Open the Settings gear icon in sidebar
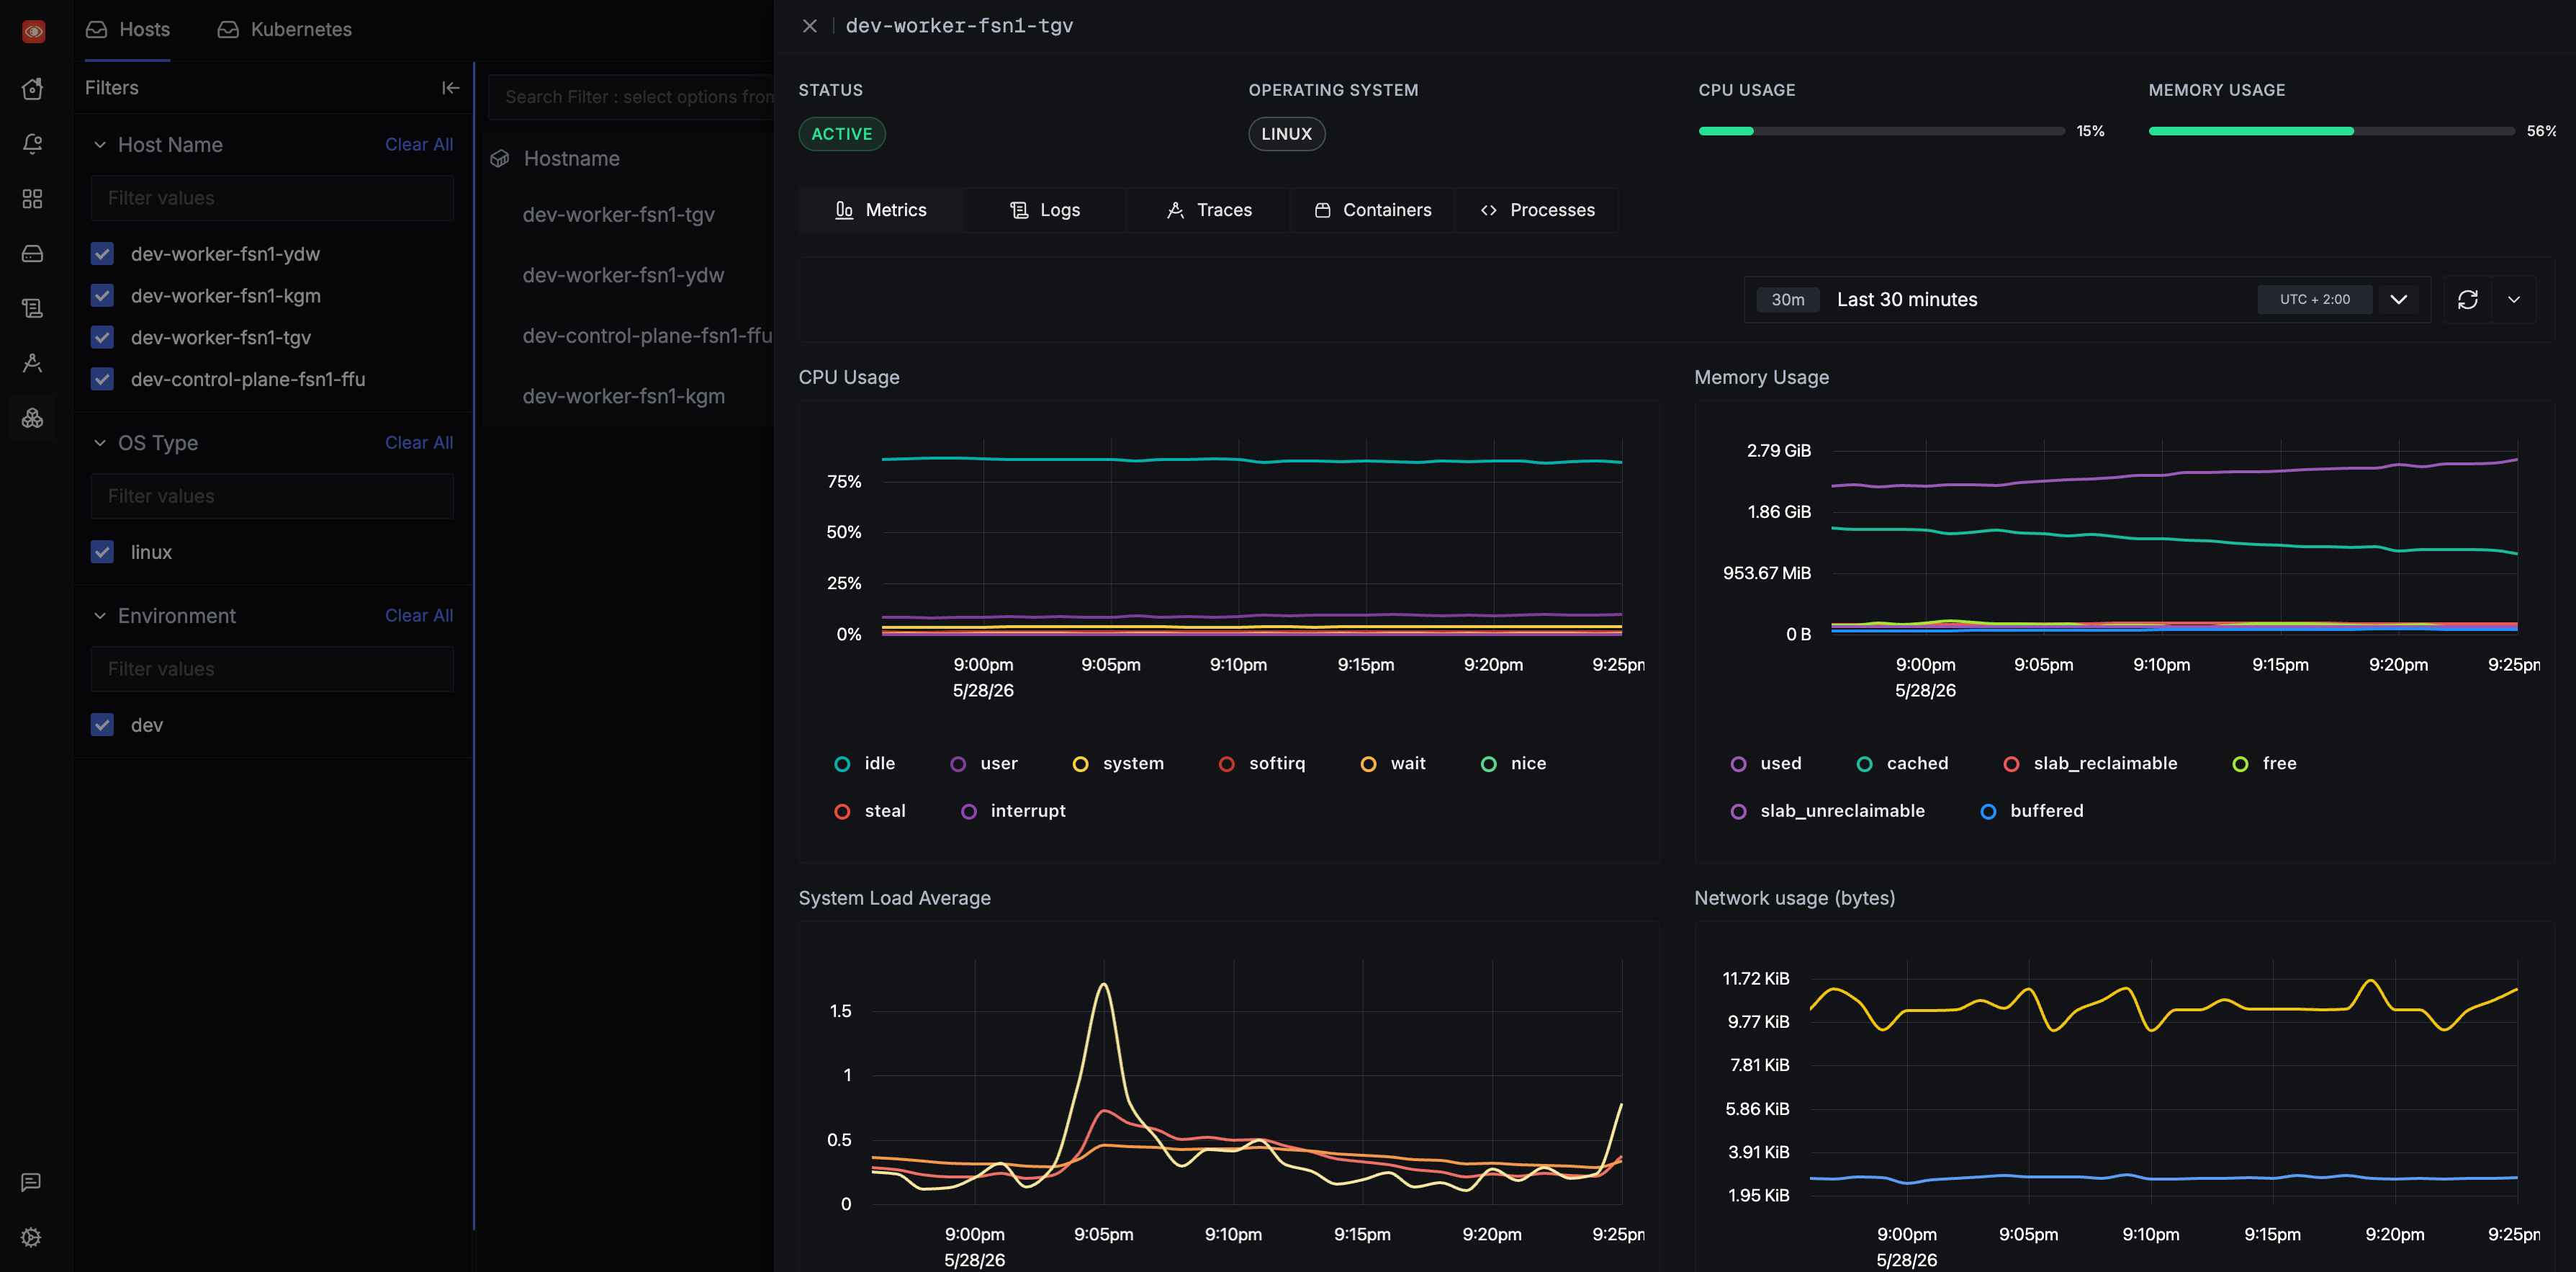2576x1272 pixels. point(31,1237)
